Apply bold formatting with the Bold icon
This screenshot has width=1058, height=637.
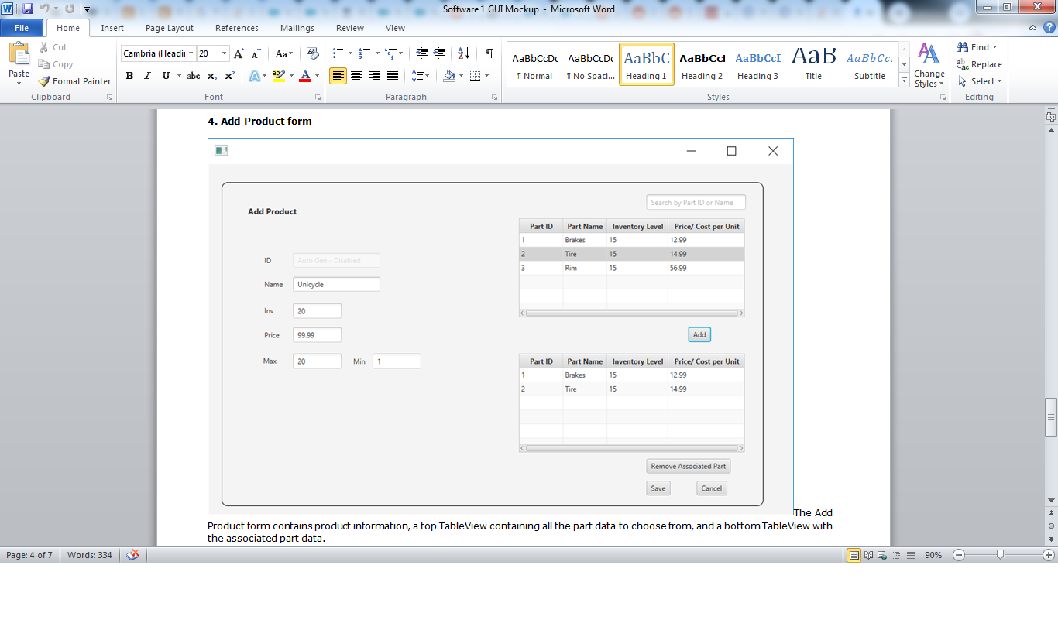(x=129, y=75)
